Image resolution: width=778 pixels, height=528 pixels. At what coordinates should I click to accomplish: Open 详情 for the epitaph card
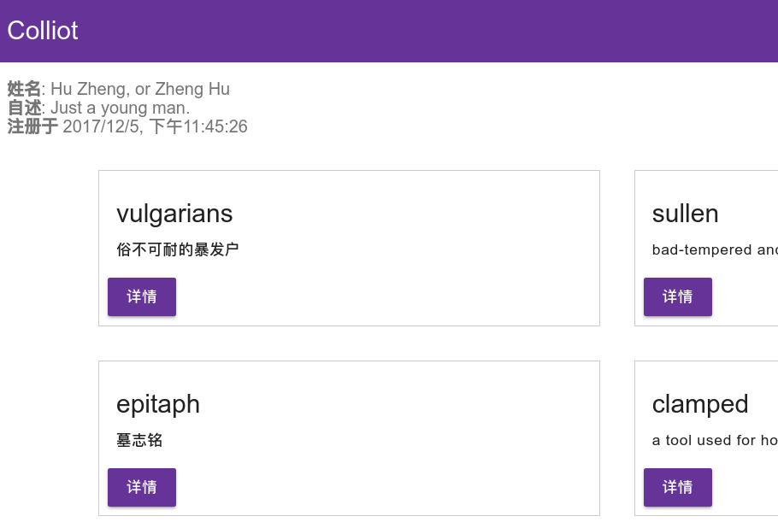142,487
